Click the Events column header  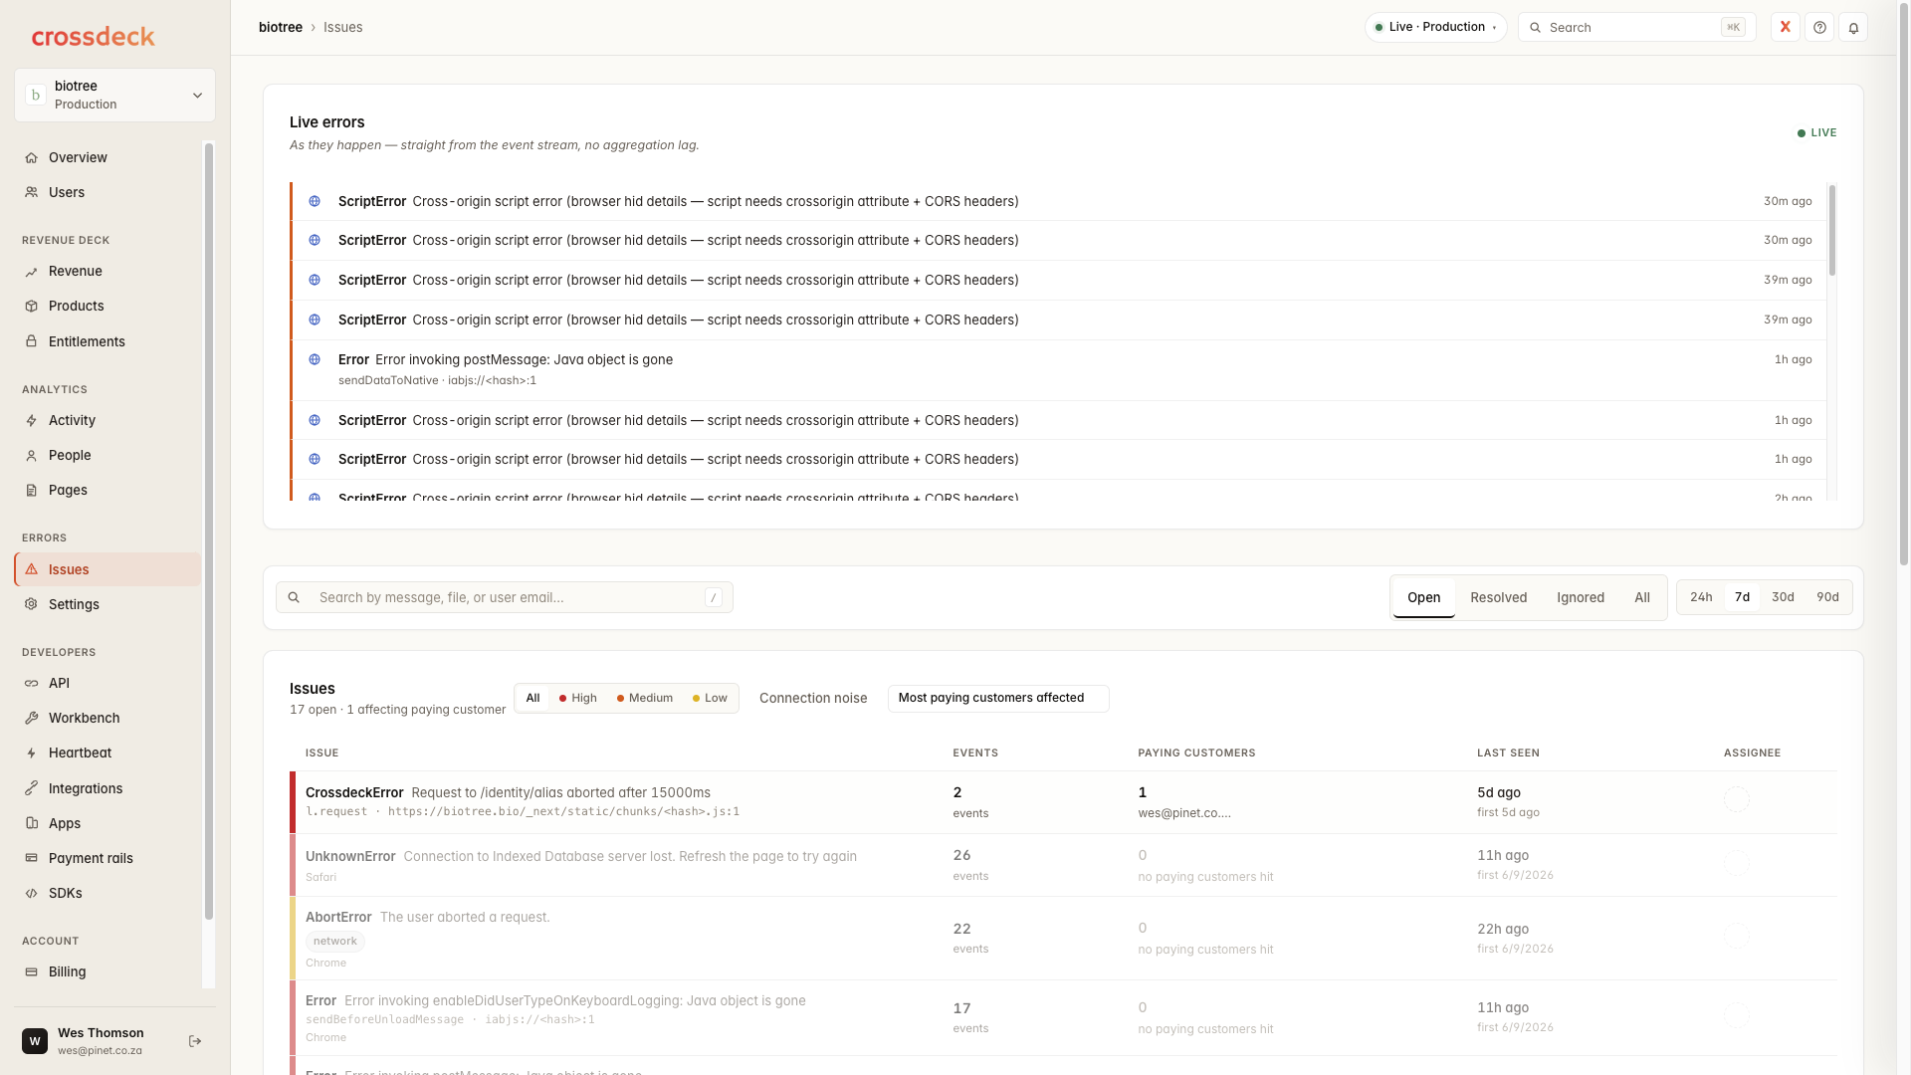point(975,753)
